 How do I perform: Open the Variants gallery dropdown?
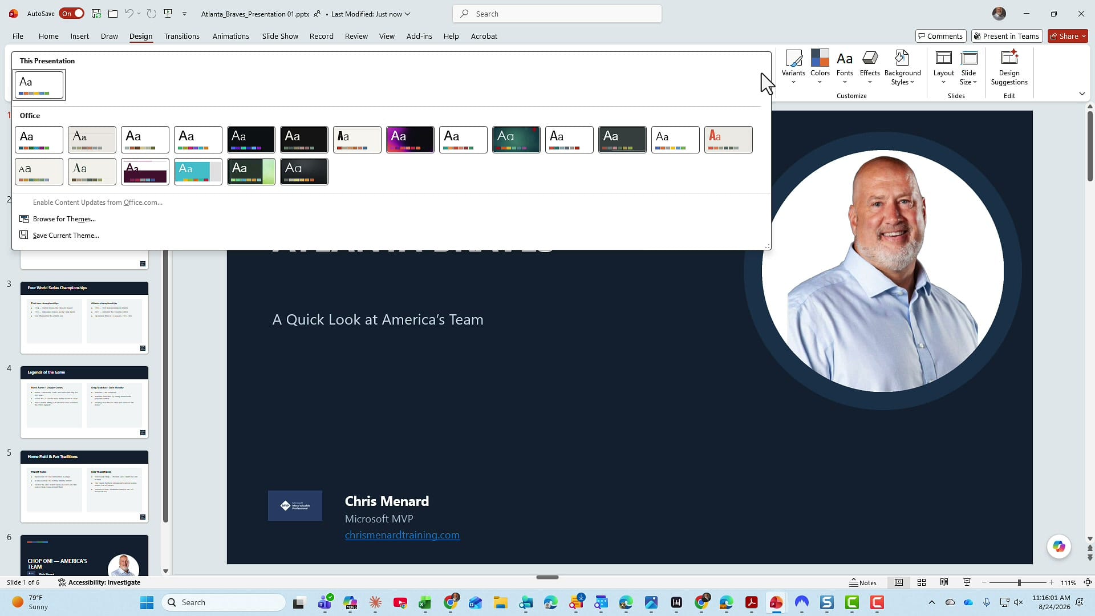(793, 67)
